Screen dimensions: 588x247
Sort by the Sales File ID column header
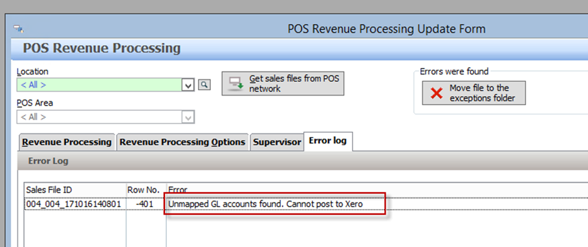coord(76,190)
